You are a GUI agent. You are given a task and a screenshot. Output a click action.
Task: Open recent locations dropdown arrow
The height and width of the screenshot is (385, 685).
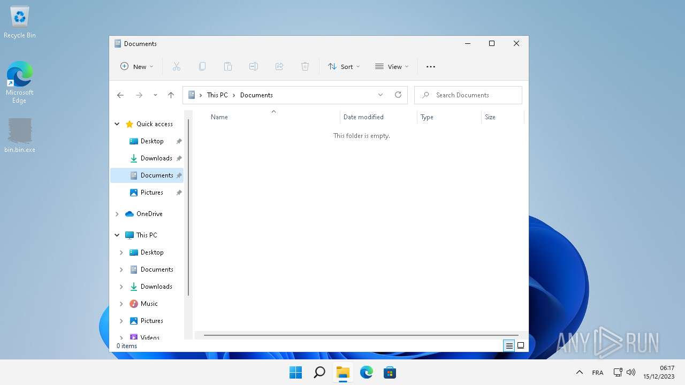pos(155,95)
